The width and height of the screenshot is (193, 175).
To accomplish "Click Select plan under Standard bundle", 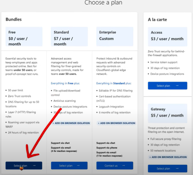I will point(69,166).
